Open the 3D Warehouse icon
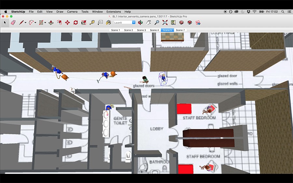The image size is (293, 183). click(181, 23)
